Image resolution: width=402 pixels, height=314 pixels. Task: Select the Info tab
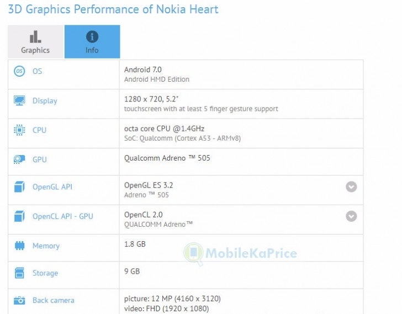(x=92, y=42)
